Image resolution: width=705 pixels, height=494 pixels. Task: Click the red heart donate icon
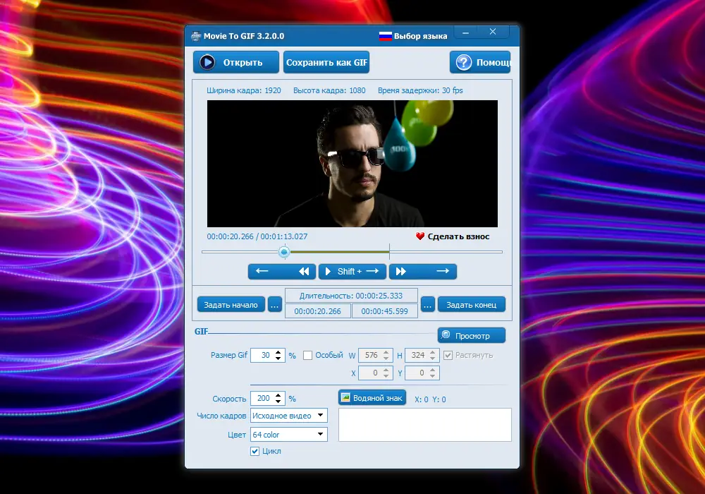pyautogui.click(x=420, y=236)
